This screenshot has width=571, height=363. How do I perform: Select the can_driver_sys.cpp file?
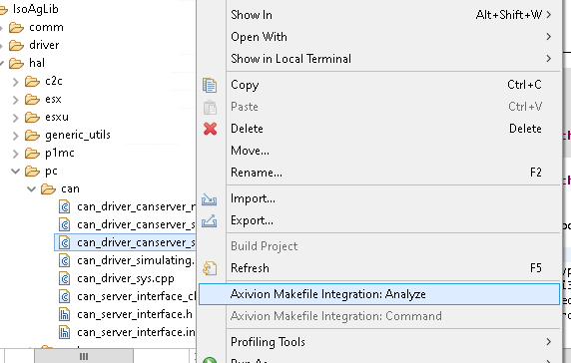126,279
